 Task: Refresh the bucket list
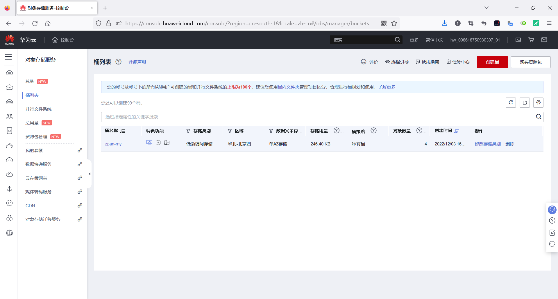tap(511, 102)
